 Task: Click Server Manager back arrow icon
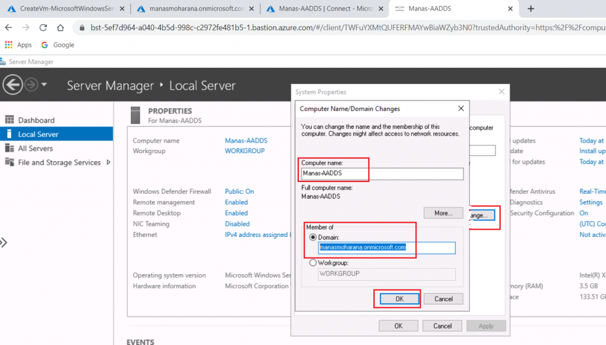(x=13, y=85)
